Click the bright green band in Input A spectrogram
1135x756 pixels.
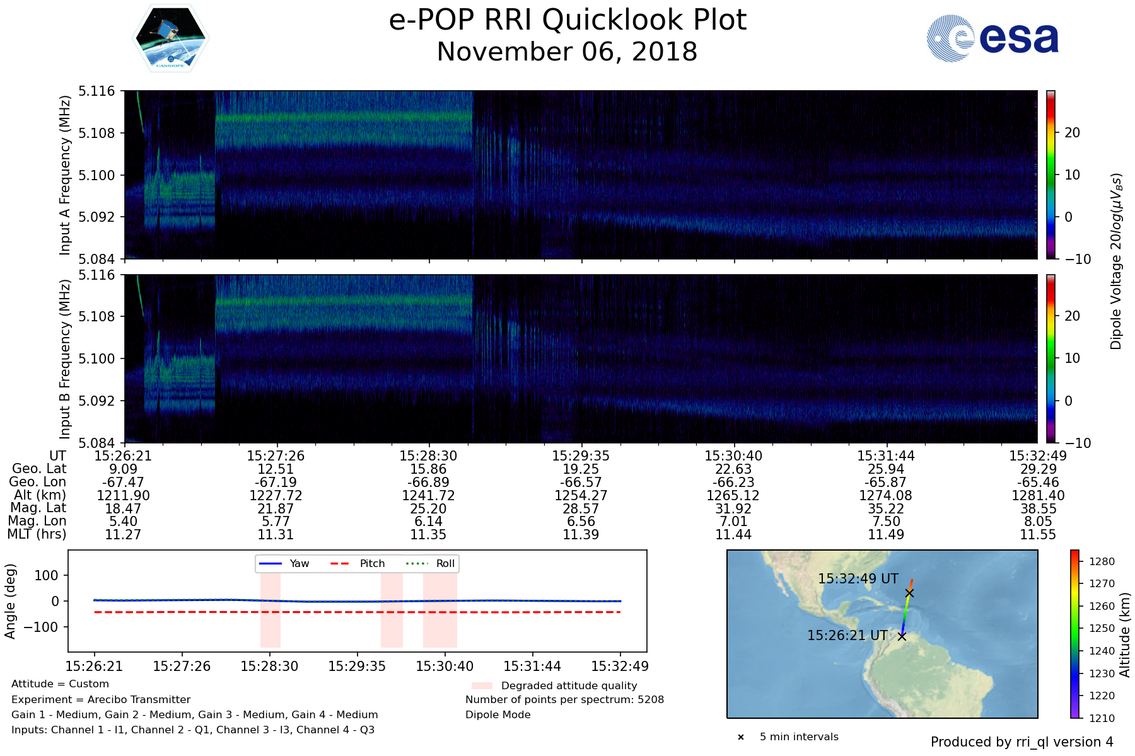(344, 117)
